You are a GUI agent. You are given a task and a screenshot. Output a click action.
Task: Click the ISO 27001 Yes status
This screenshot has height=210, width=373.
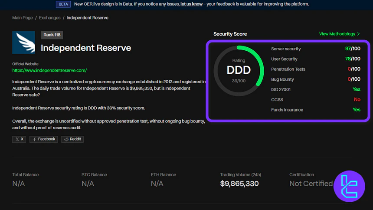(357, 89)
